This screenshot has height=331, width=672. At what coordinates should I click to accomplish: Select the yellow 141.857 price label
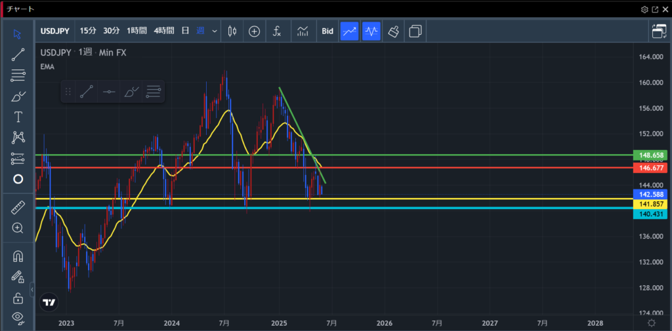click(650, 204)
